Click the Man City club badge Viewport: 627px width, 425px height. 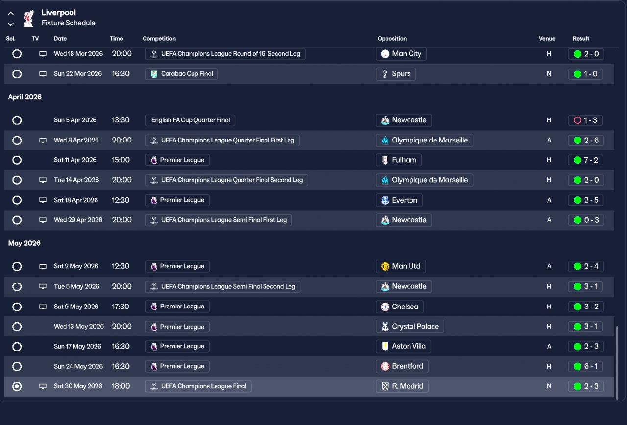point(385,54)
